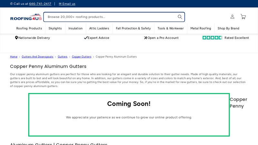
Task: Click the Email us link
Action: point(67,4)
